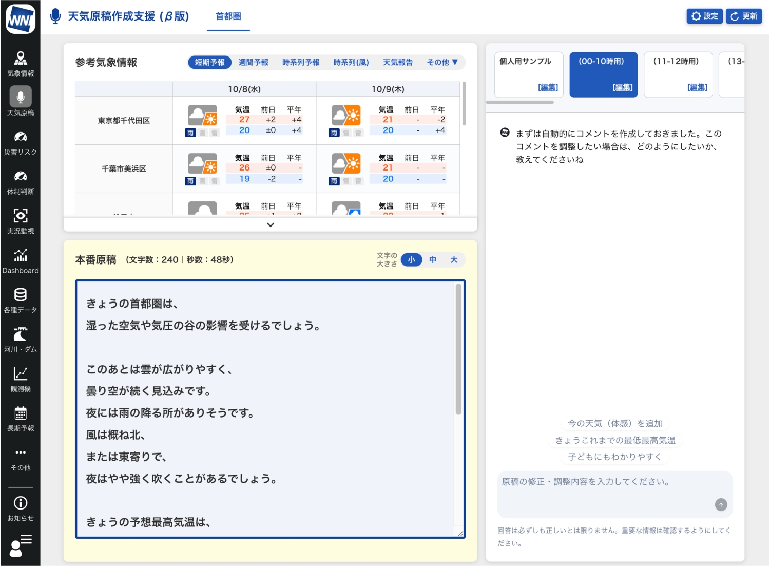This screenshot has width=770, height=566.
Task: Select the 災害リスク sidebar icon
Action: tap(21, 143)
